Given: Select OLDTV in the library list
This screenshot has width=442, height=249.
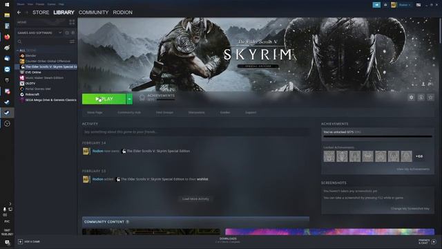Looking at the screenshot, I should (30, 83).
